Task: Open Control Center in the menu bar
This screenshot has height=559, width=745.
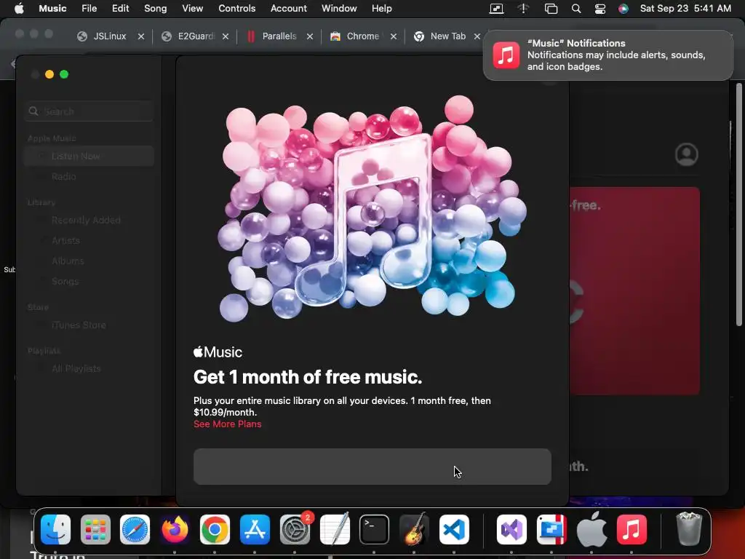Action: point(600,9)
